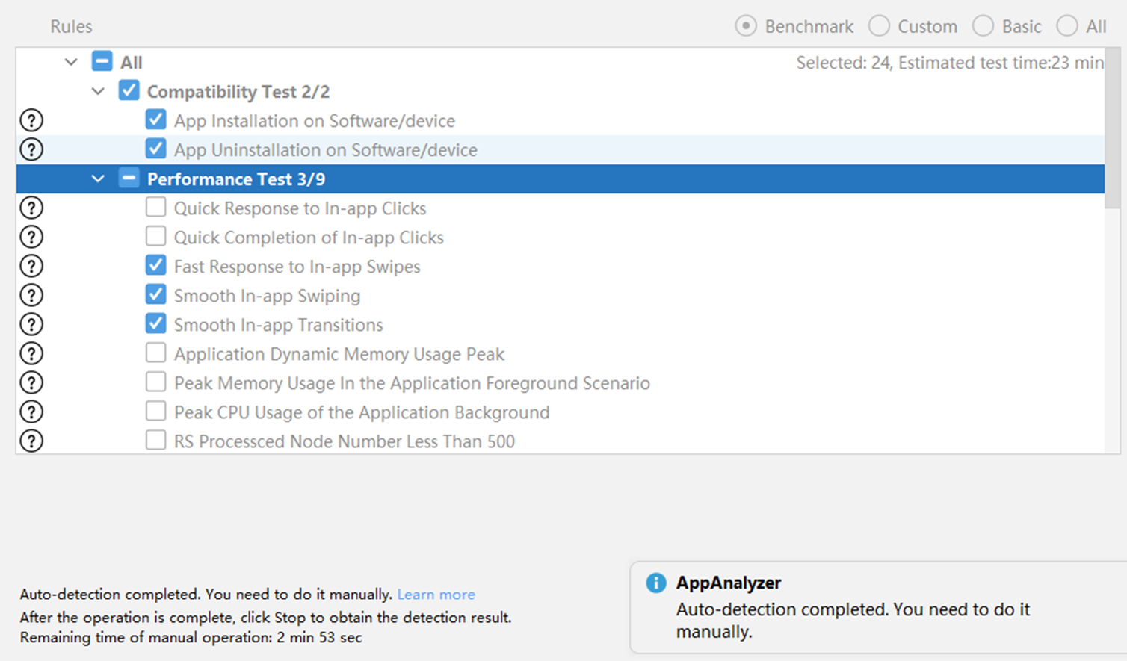The image size is (1127, 661).
Task: Open help icon beside Smooth In-app Swiping
Action: click(31, 295)
